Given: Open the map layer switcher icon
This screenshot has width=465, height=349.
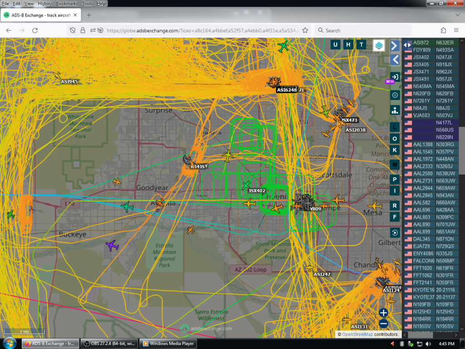Looking at the screenshot, I should click(x=379, y=45).
